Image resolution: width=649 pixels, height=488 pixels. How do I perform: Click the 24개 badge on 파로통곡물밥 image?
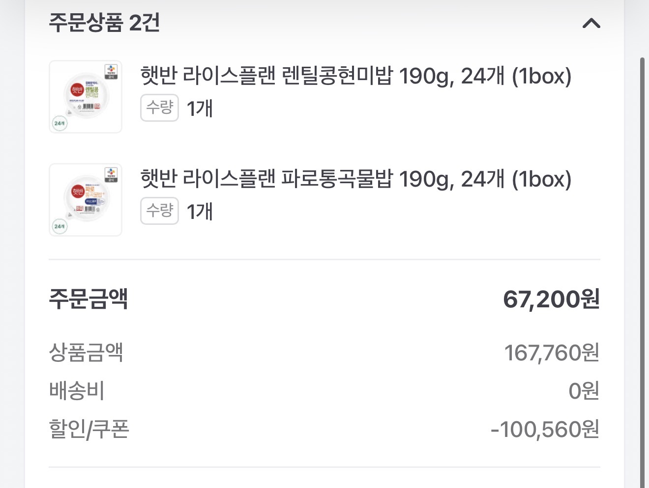[59, 226]
